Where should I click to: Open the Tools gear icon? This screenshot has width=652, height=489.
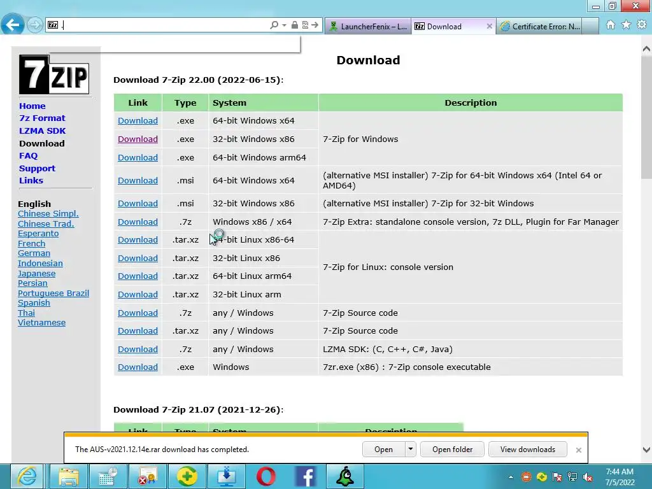pos(642,25)
